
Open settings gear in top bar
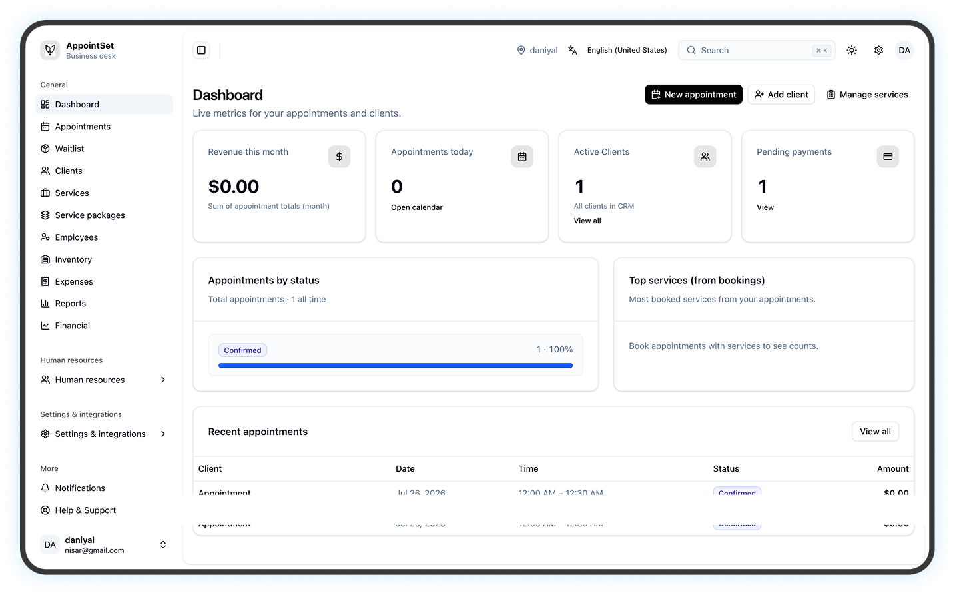[x=878, y=50]
